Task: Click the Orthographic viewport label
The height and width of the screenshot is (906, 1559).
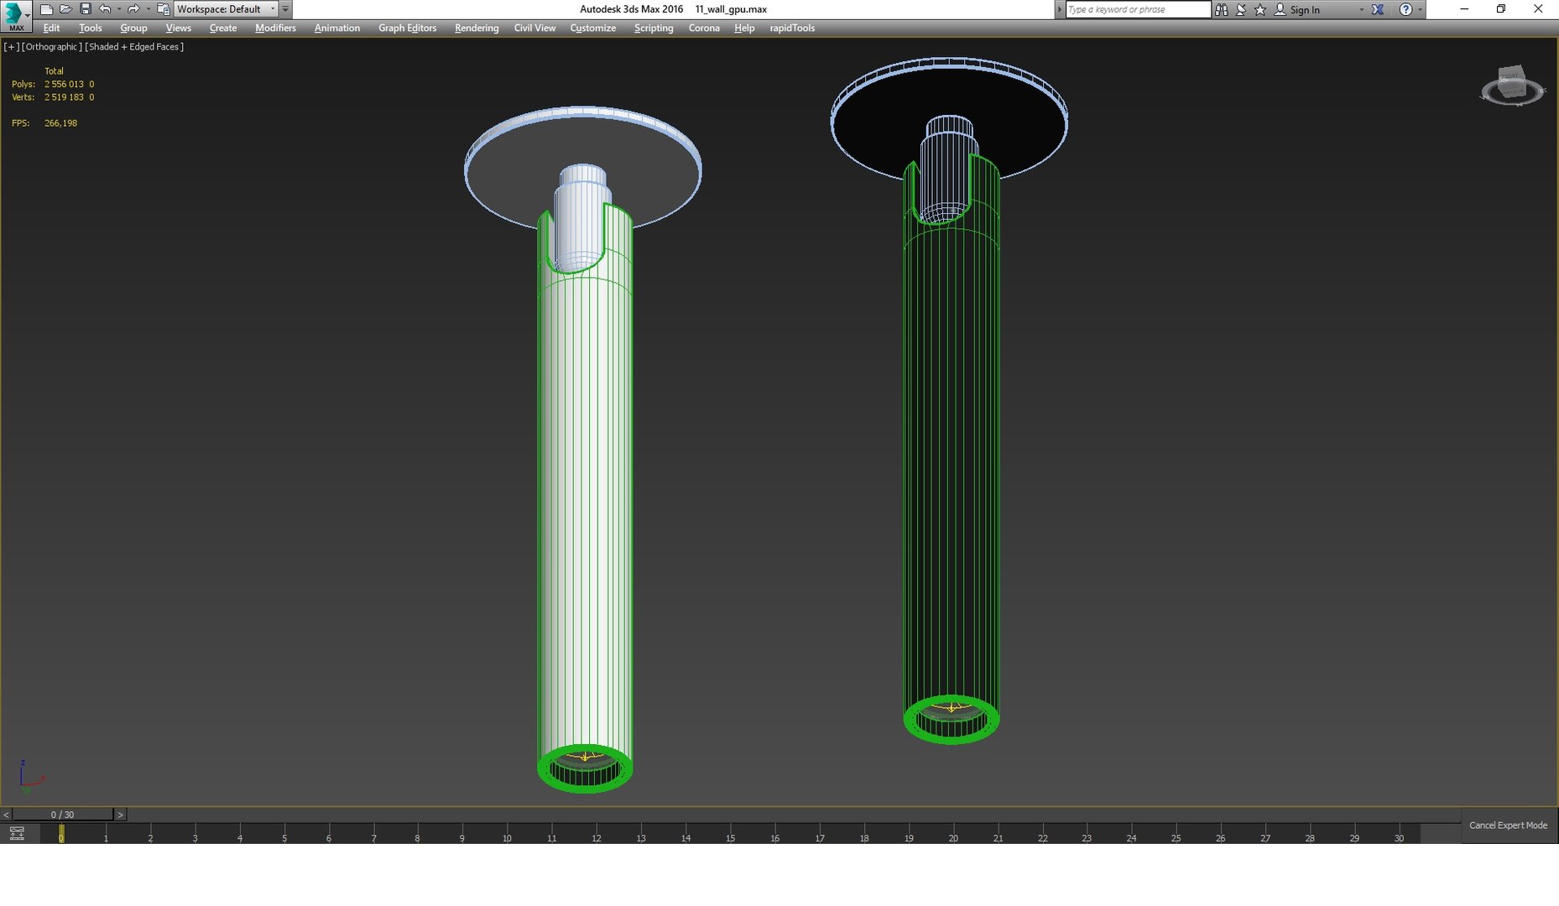Action: tap(52, 47)
